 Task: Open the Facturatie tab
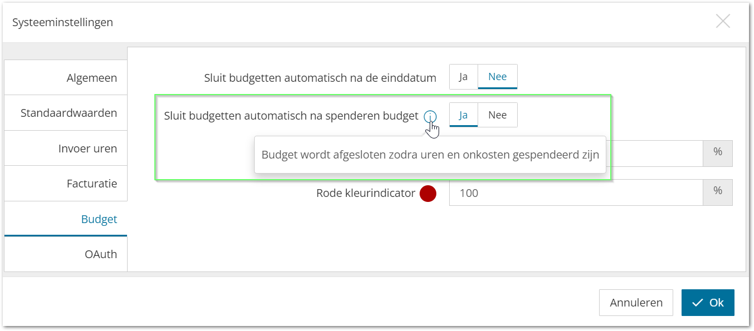pos(66,184)
